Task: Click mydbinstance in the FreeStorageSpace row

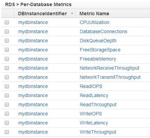Action: [x=33, y=50]
